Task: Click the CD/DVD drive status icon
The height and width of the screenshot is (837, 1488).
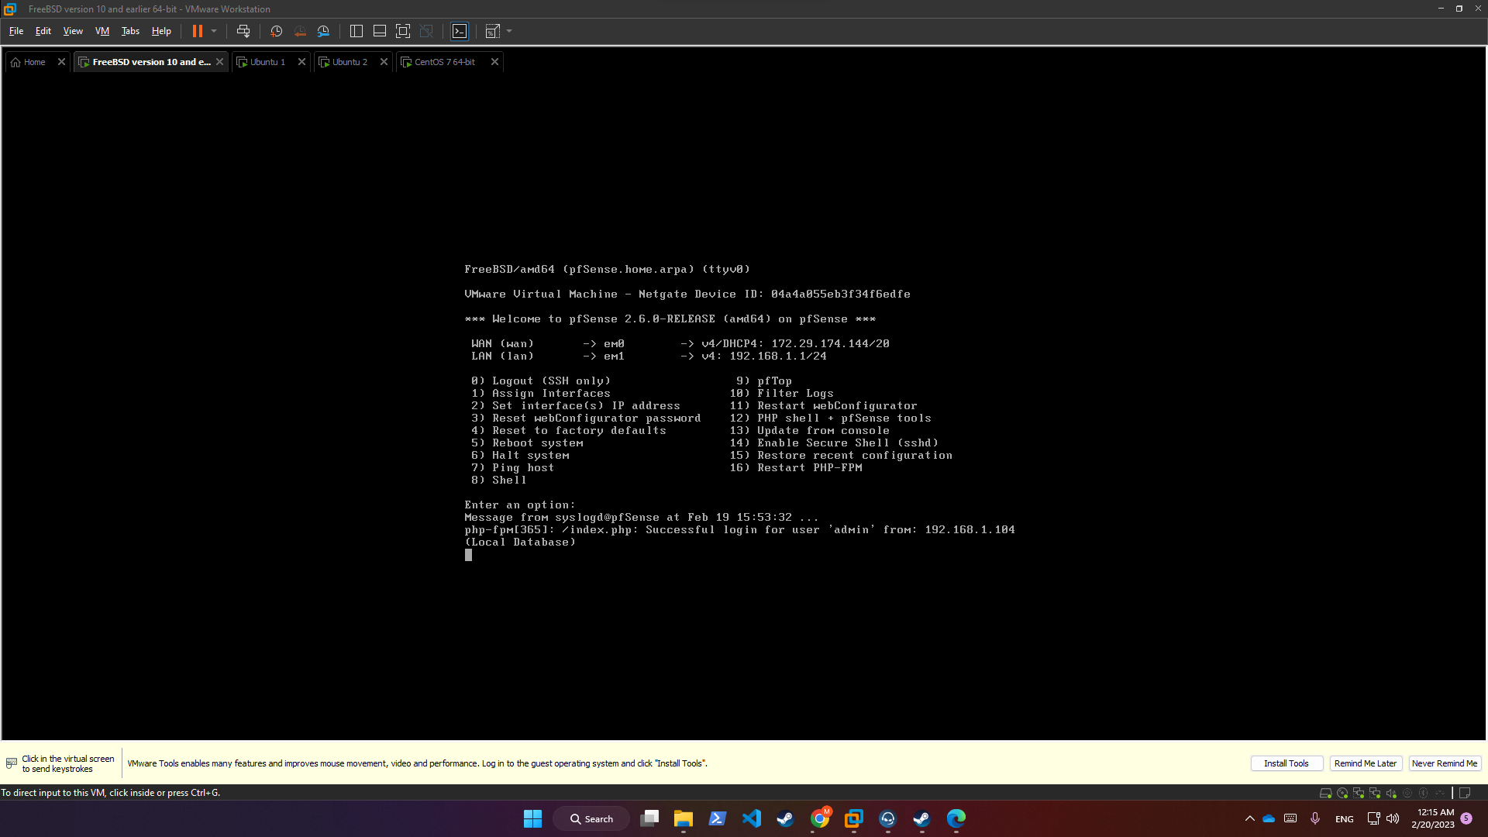Action: point(1342,793)
